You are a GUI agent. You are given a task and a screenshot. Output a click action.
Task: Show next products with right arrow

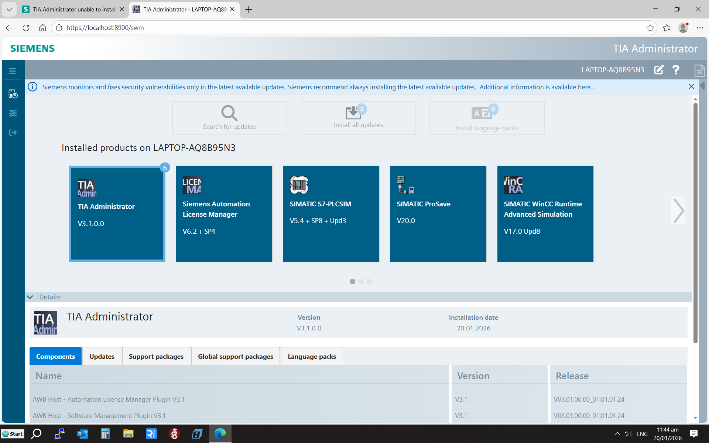[678, 210]
